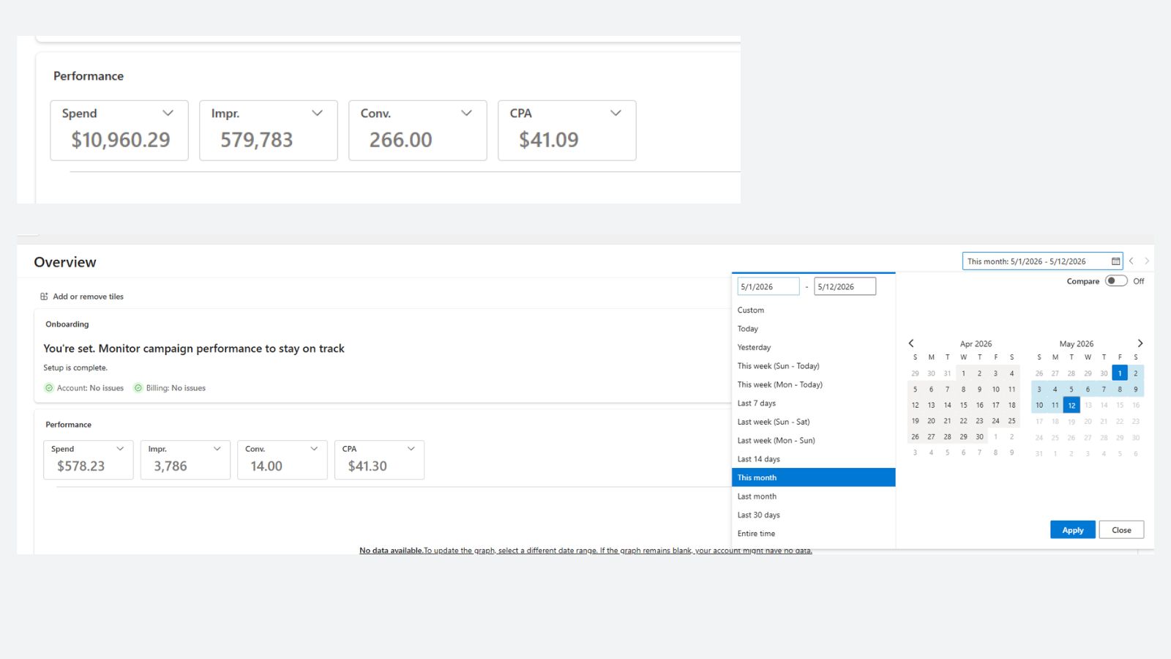This screenshot has height=659, width=1171.
Task: Choose This week (Mon - Today)
Action: (813, 384)
